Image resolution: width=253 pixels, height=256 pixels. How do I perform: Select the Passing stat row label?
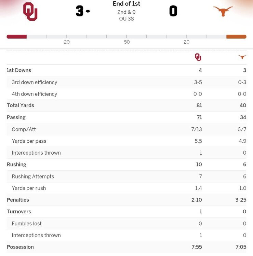[x=16, y=117]
